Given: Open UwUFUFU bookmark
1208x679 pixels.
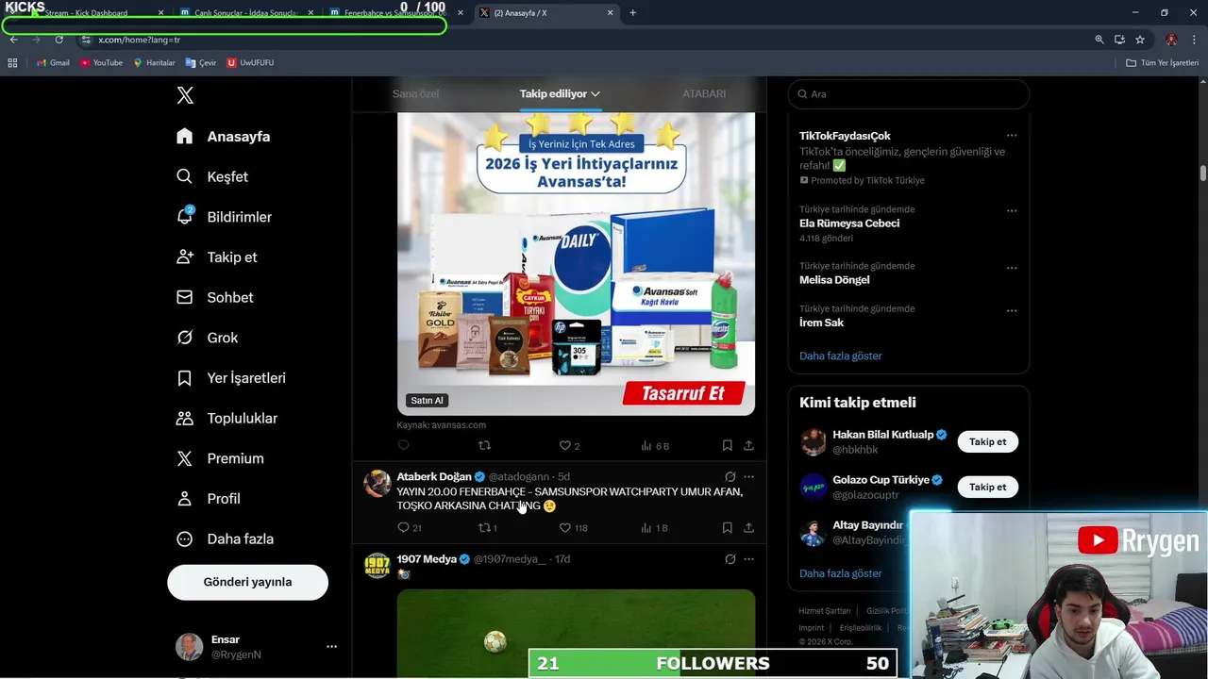Looking at the screenshot, I should click(x=250, y=62).
